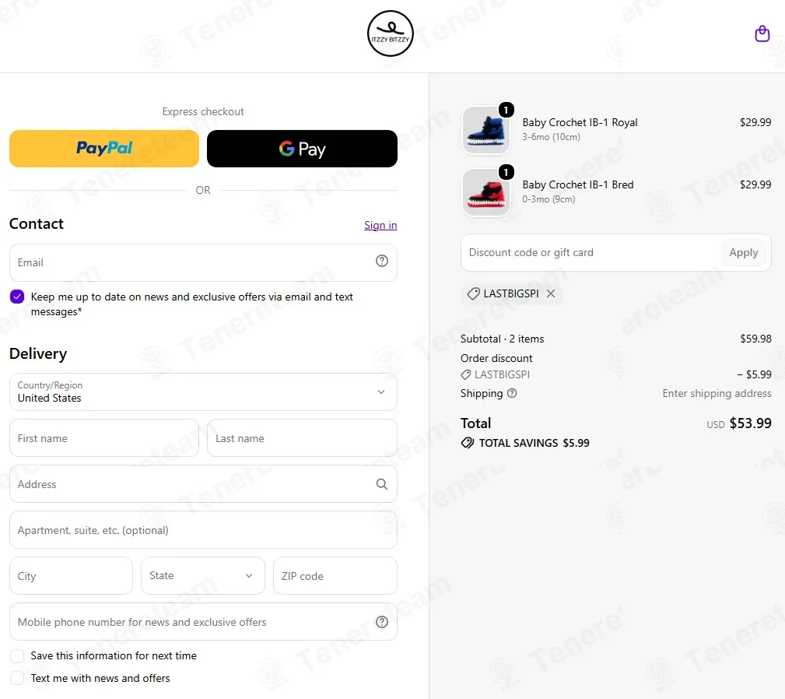Open the Country/Region dropdown

coord(203,392)
